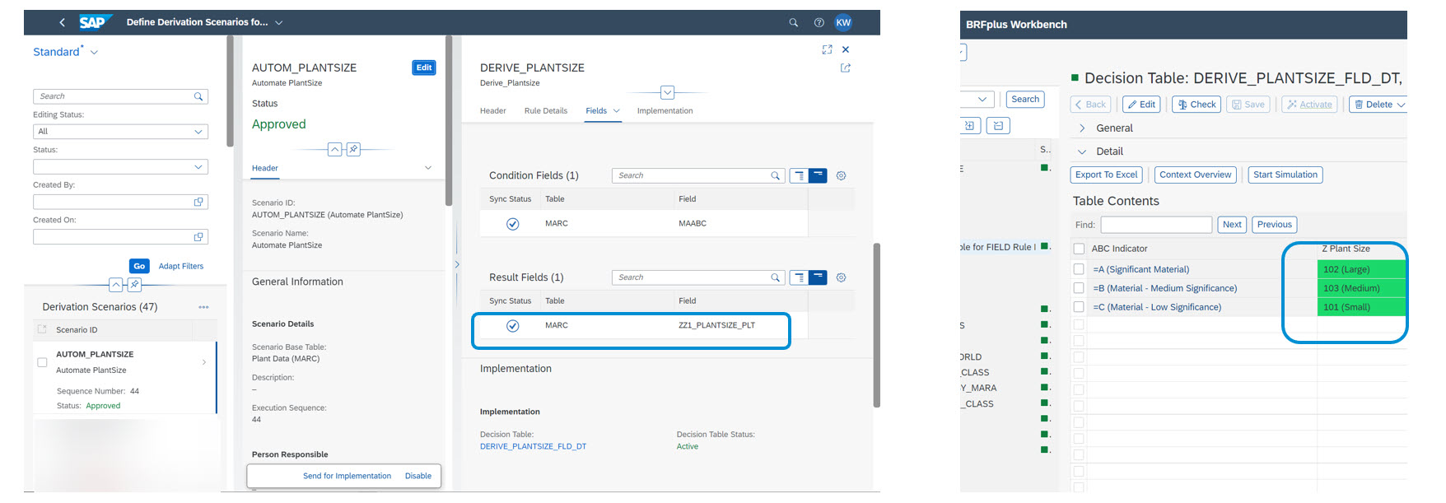Click Start Simulation button
1446x503 pixels.
tap(1285, 175)
